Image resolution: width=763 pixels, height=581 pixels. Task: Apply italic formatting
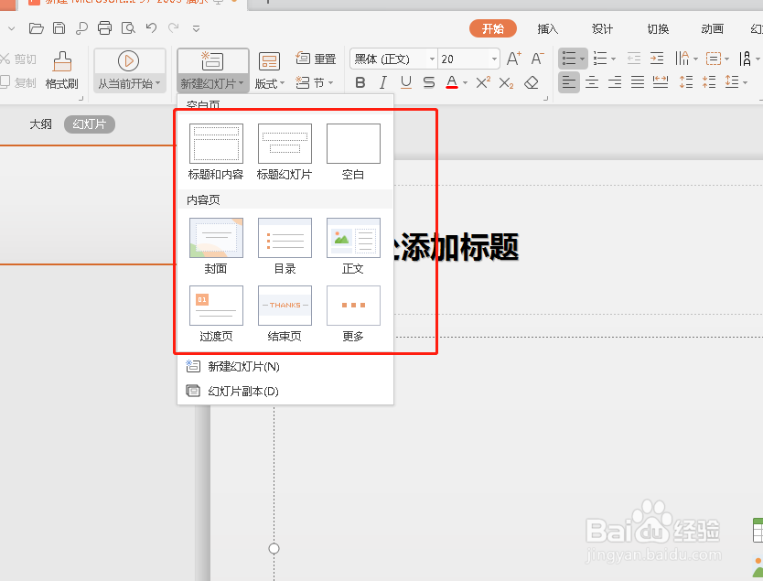(x=382, y=82)
